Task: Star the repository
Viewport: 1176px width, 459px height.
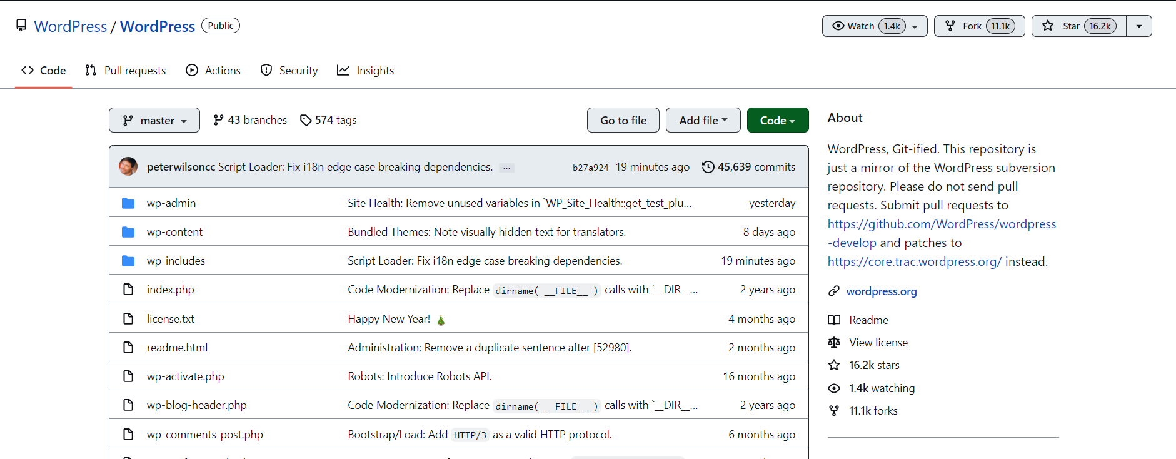Action: [1079, 26]
